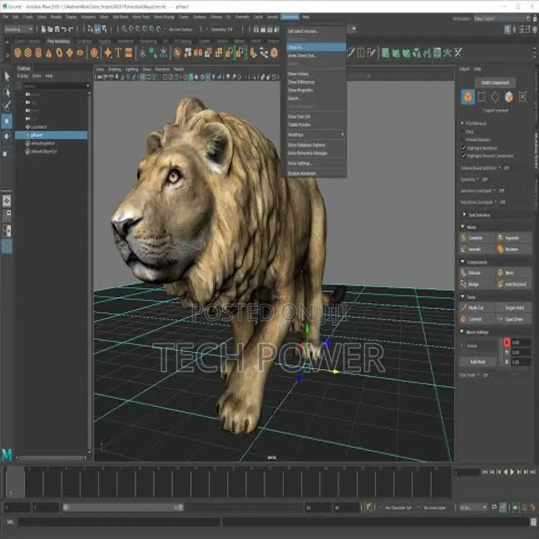Viewport: 539px width, 539px height.
Task: Choose Show History menu entry
Action: [x=316, y=74]
